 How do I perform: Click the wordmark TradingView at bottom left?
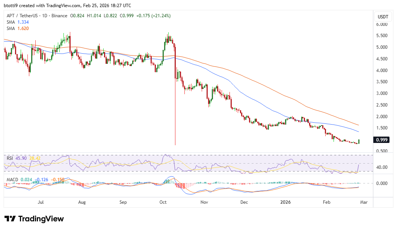[41, 218]
